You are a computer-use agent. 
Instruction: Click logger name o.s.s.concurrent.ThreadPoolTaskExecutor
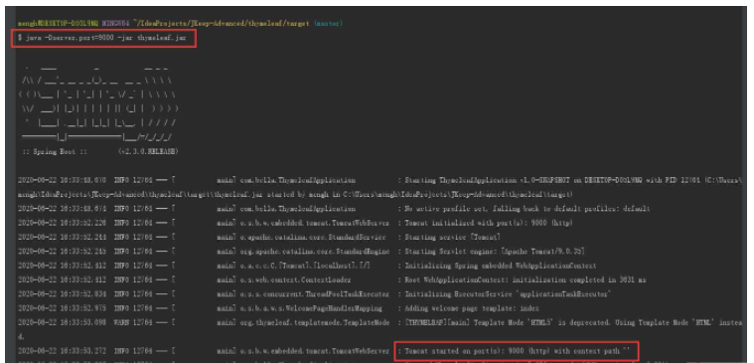point(315,293)
